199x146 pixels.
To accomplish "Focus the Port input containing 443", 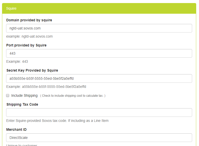I will coord(99,53).
